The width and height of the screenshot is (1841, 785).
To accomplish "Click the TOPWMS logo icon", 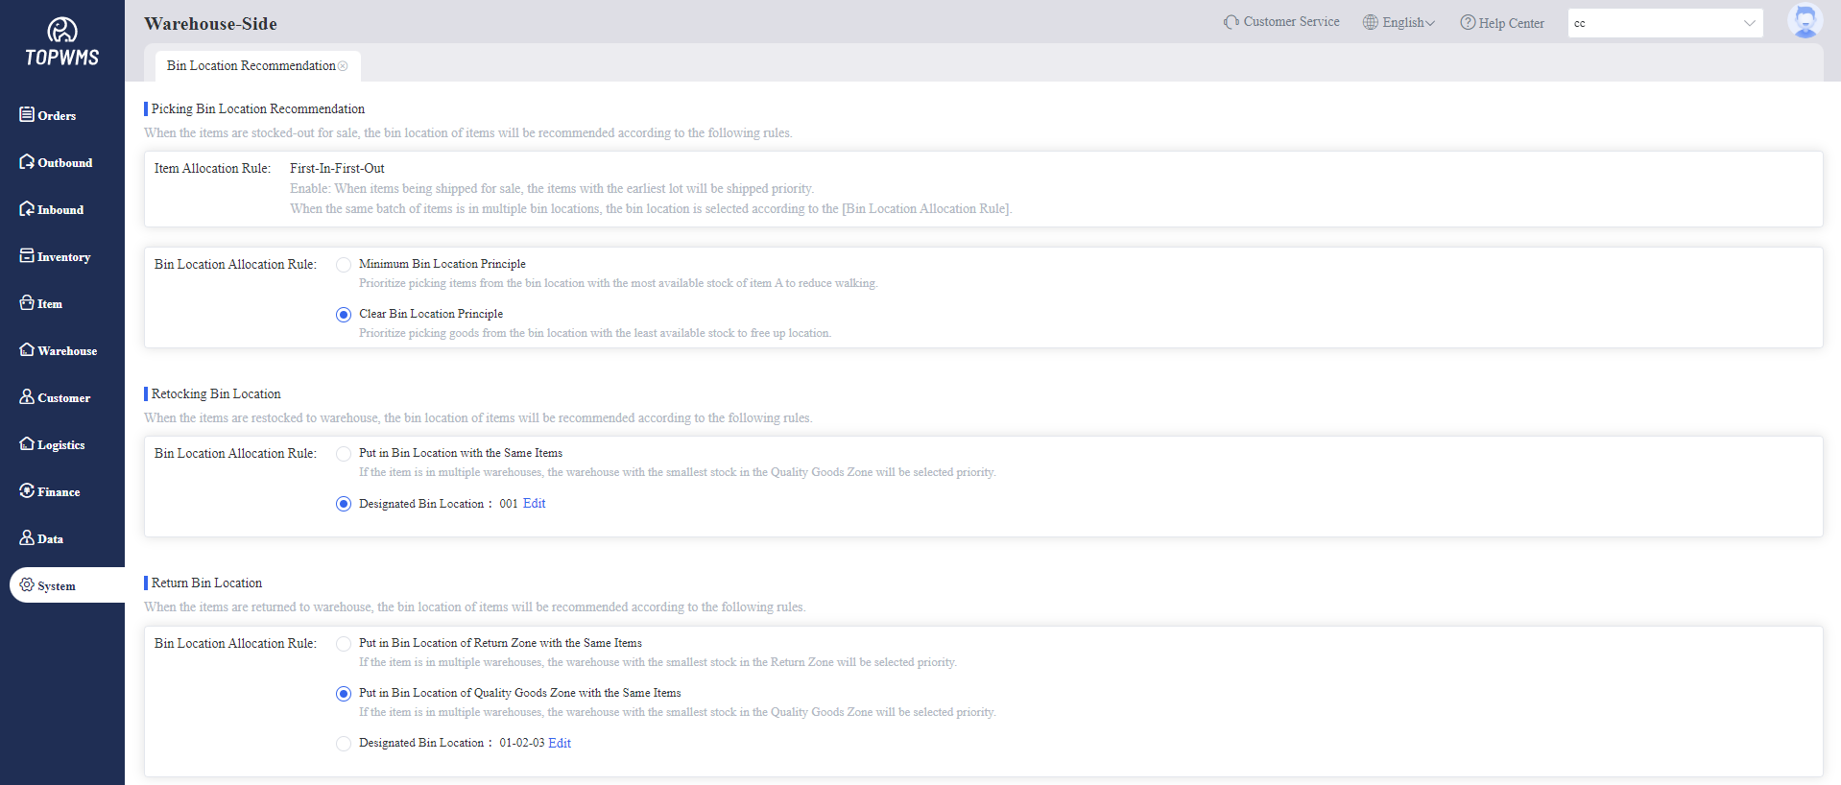I will click(62, 31).
